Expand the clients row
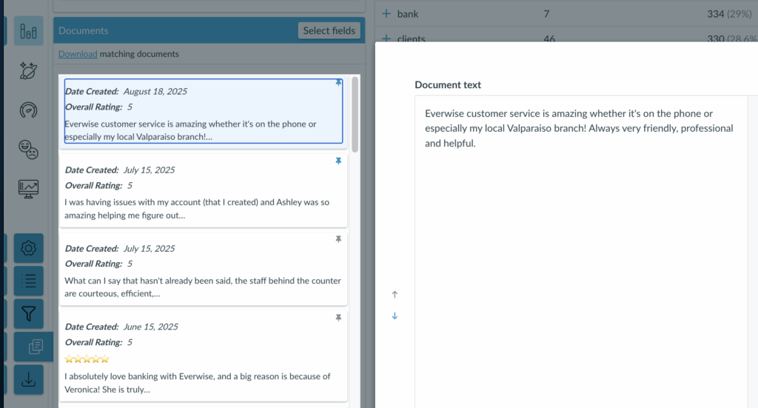The height and width of the screenshot is (408, 758). pyautogui.click(x=386, y=39)
